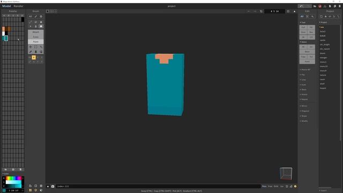The width and height of the screenshot is (343, 193).
Task: Toggle the background shading sphere icon
Action: coord(41,190)
